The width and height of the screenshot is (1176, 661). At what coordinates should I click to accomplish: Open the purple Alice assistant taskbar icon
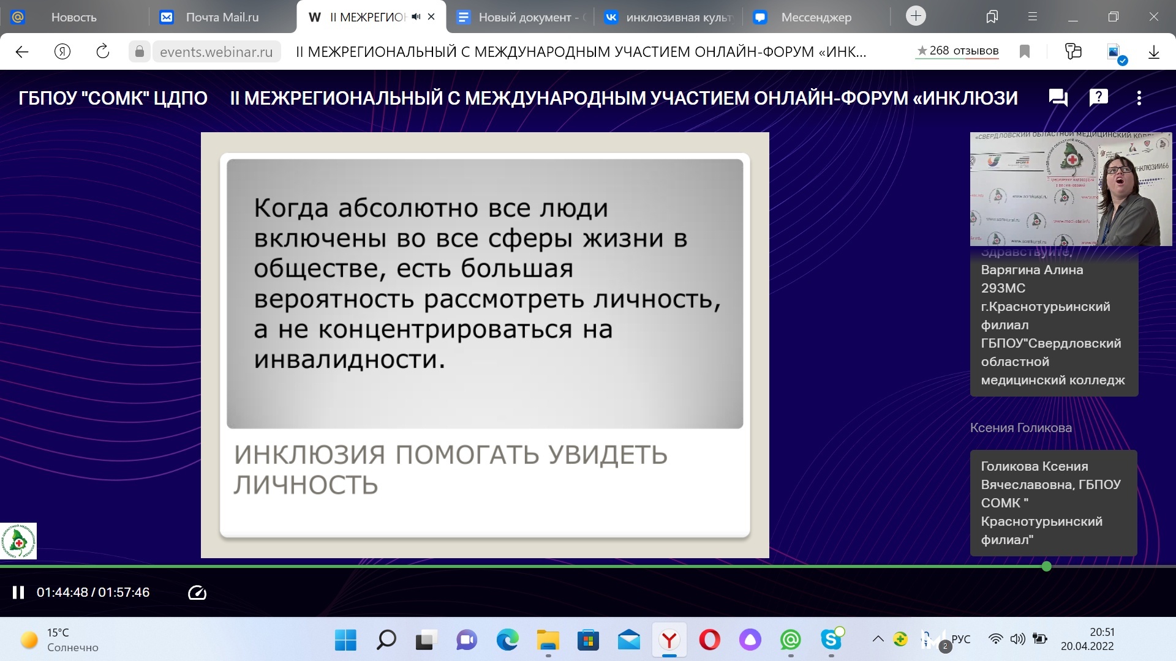(750, 640)
